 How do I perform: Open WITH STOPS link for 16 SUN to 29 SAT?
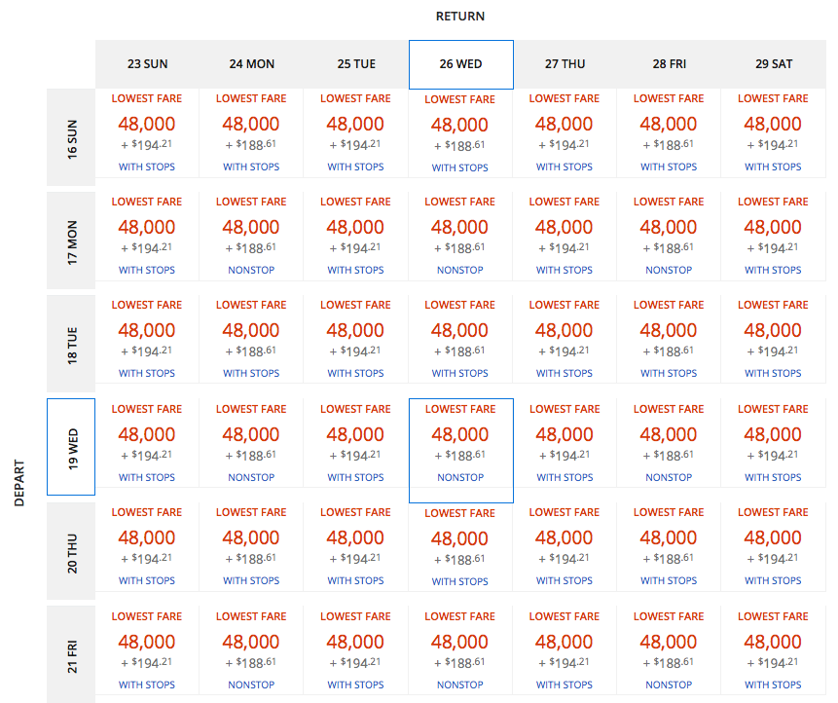coord(774,167)
